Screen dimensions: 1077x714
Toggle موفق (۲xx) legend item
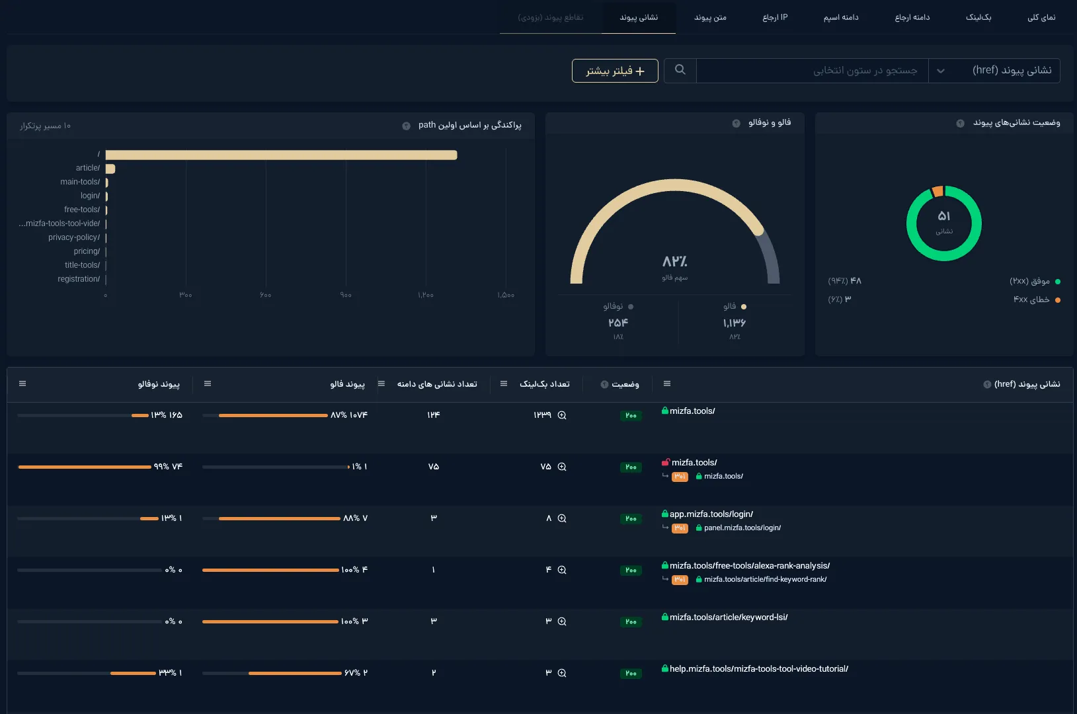pyautogui.click(x=1035, y=282)
